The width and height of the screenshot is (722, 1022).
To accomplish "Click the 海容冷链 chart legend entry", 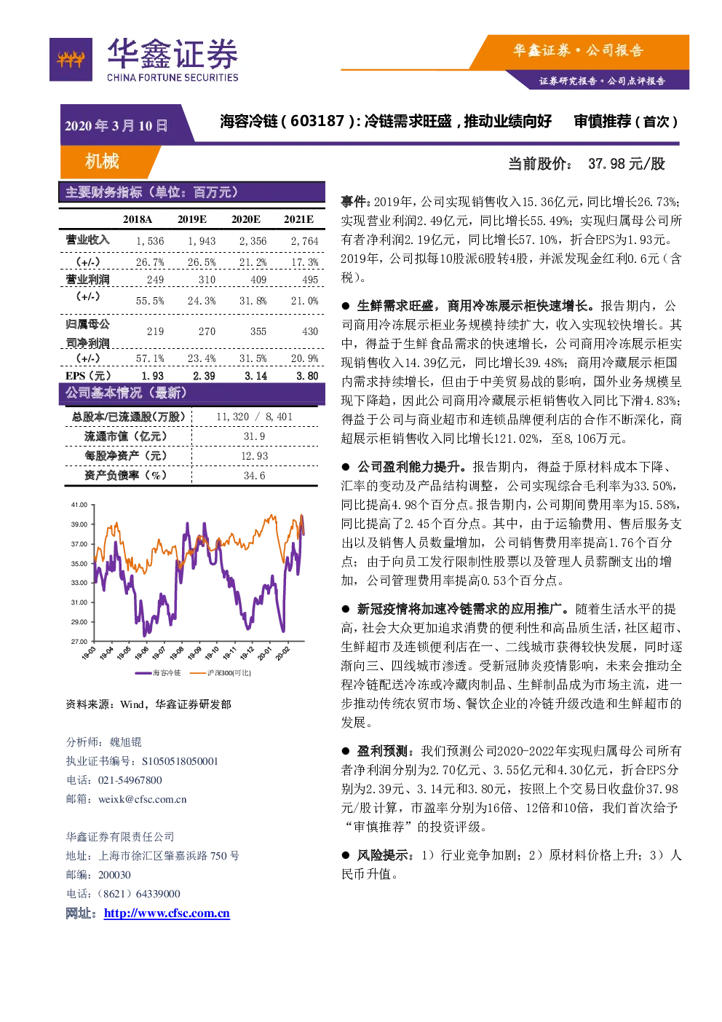I will pyautogui.click(x=158, y=673).
